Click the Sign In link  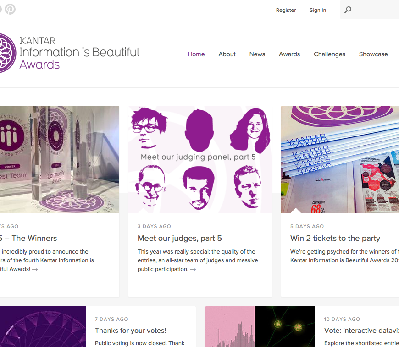point(317,10)
